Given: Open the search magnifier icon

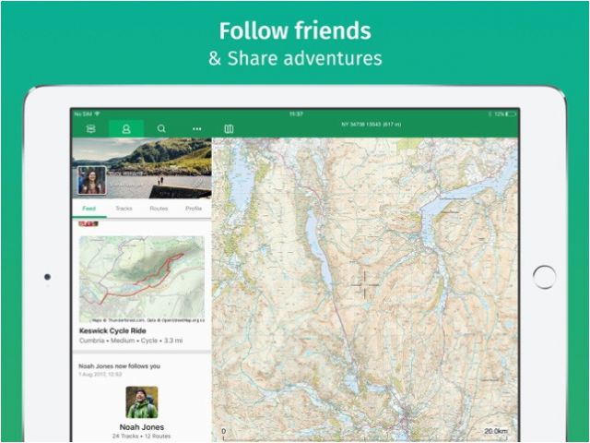Looking at the screenshot, I should pos(161,129).
